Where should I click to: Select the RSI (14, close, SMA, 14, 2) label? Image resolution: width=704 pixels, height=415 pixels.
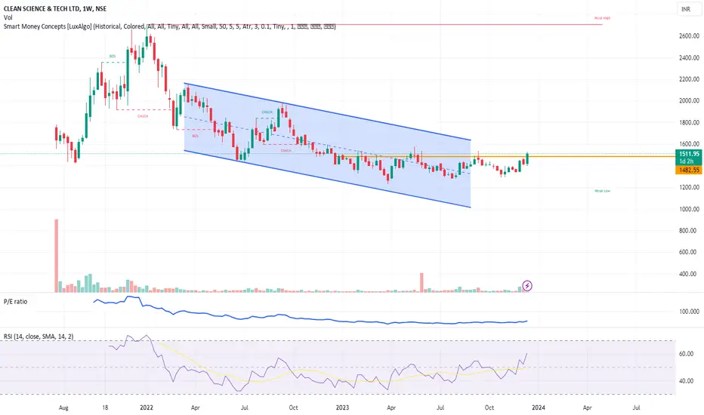click(x=39, y=336)
